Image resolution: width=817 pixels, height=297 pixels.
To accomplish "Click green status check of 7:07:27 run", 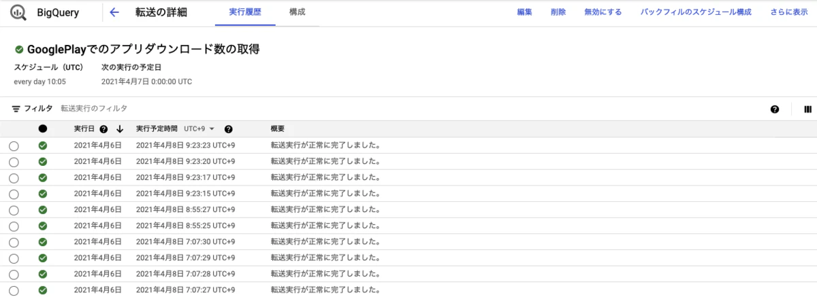I will click(43, 290).
